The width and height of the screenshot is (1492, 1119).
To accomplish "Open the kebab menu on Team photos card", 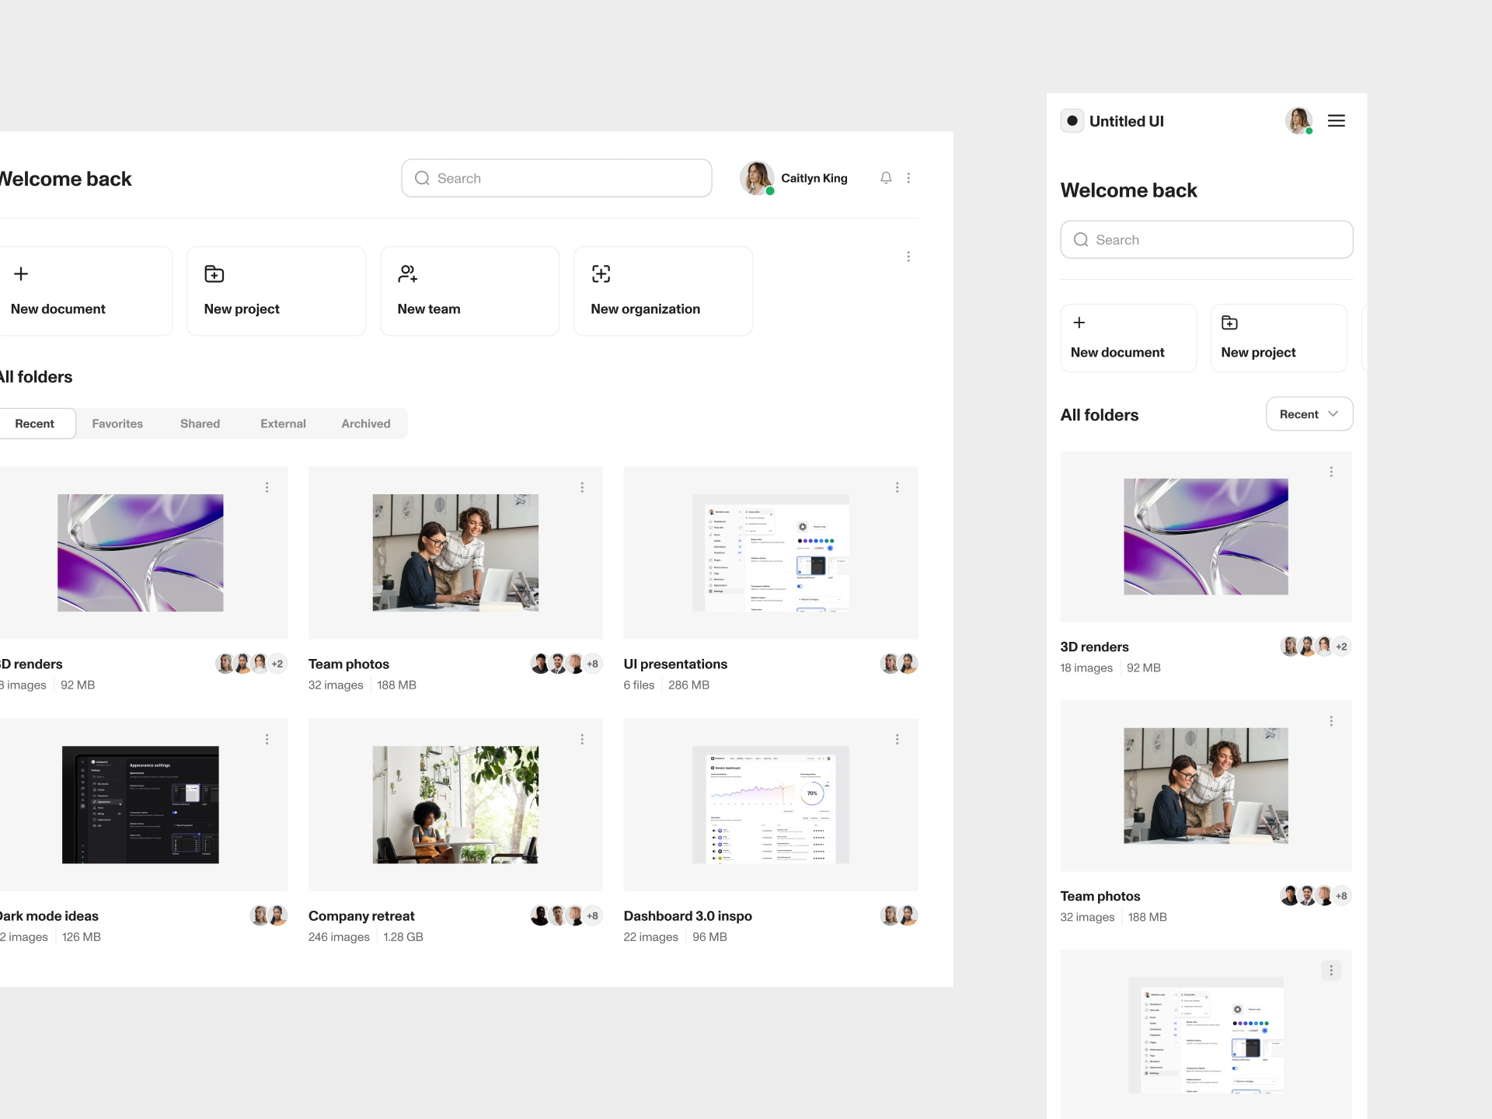I will coord(583,487).
